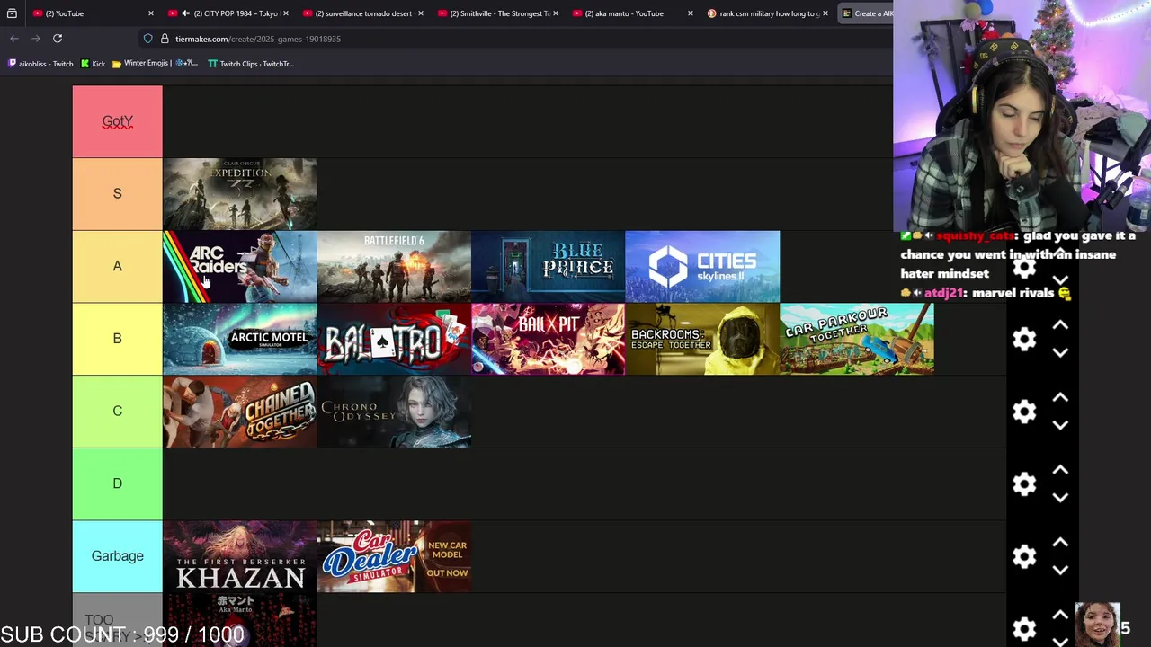Select the Create a tier list tab
The height and width of the screenshot is (647, 1151).
click(x=865, y=13)
